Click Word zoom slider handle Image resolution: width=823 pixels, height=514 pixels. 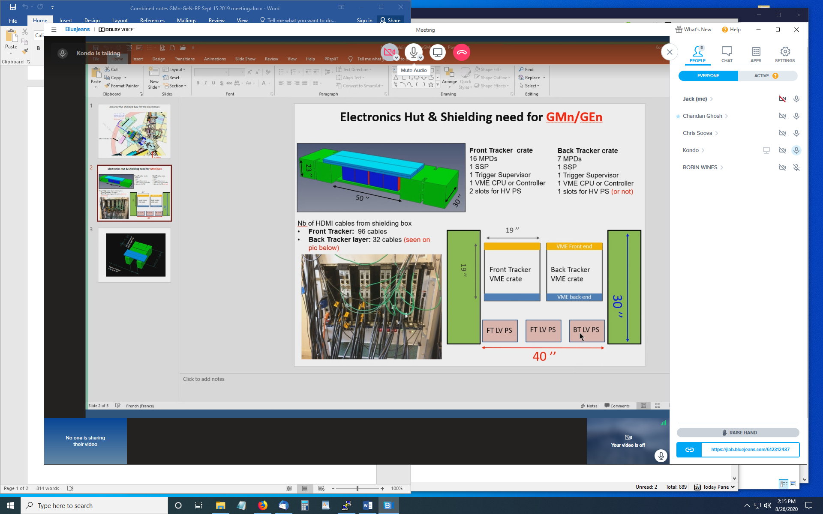(357, 488)
